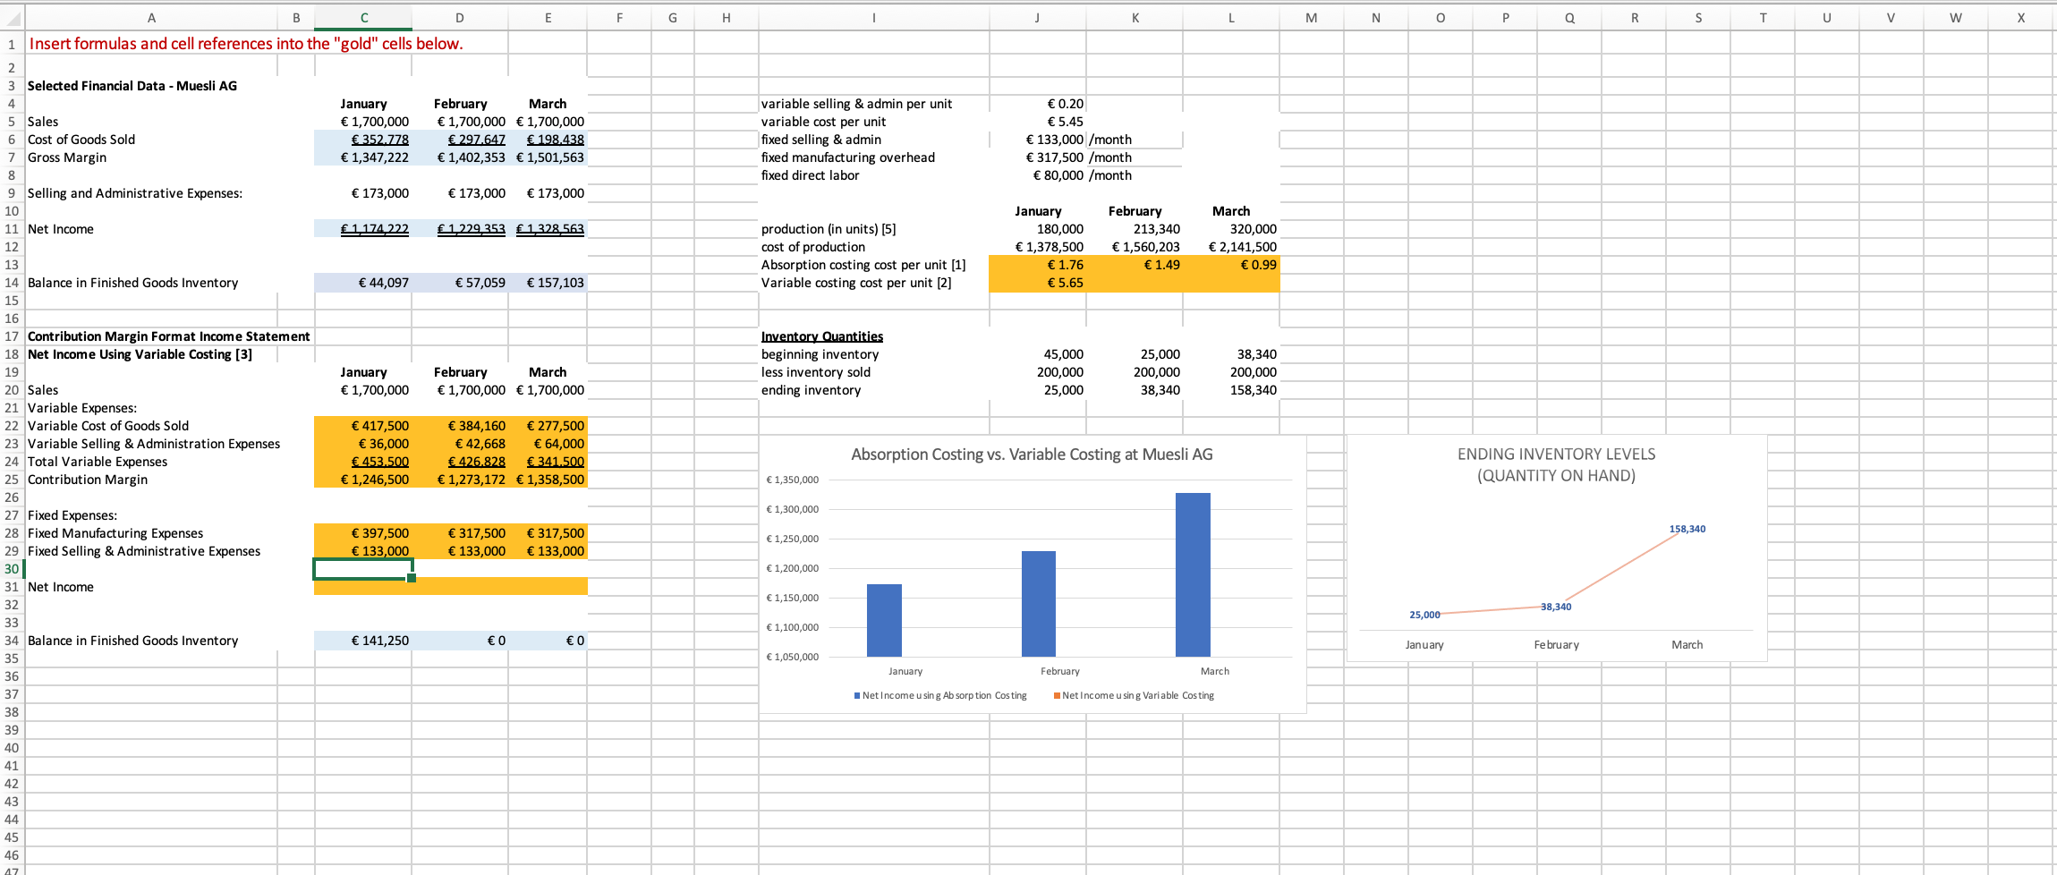Screen dimensions: 2057x875
Task: Select cell showing 213,340
Action: pos(1135,229)
